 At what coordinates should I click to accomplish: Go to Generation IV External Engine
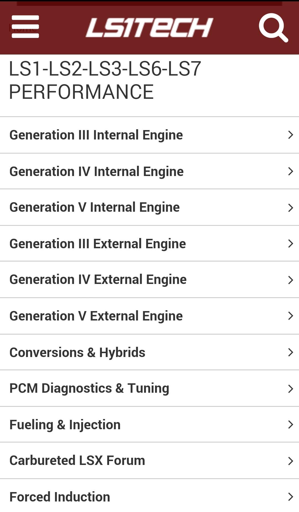pyautogui.click(x=98, y=280)
